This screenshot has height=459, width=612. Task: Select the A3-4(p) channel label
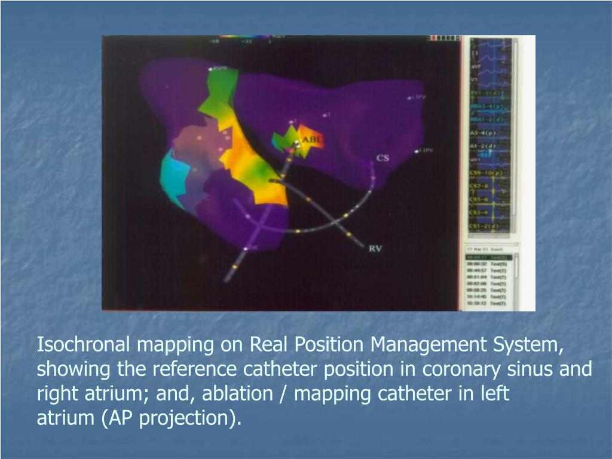pos(483,133)
